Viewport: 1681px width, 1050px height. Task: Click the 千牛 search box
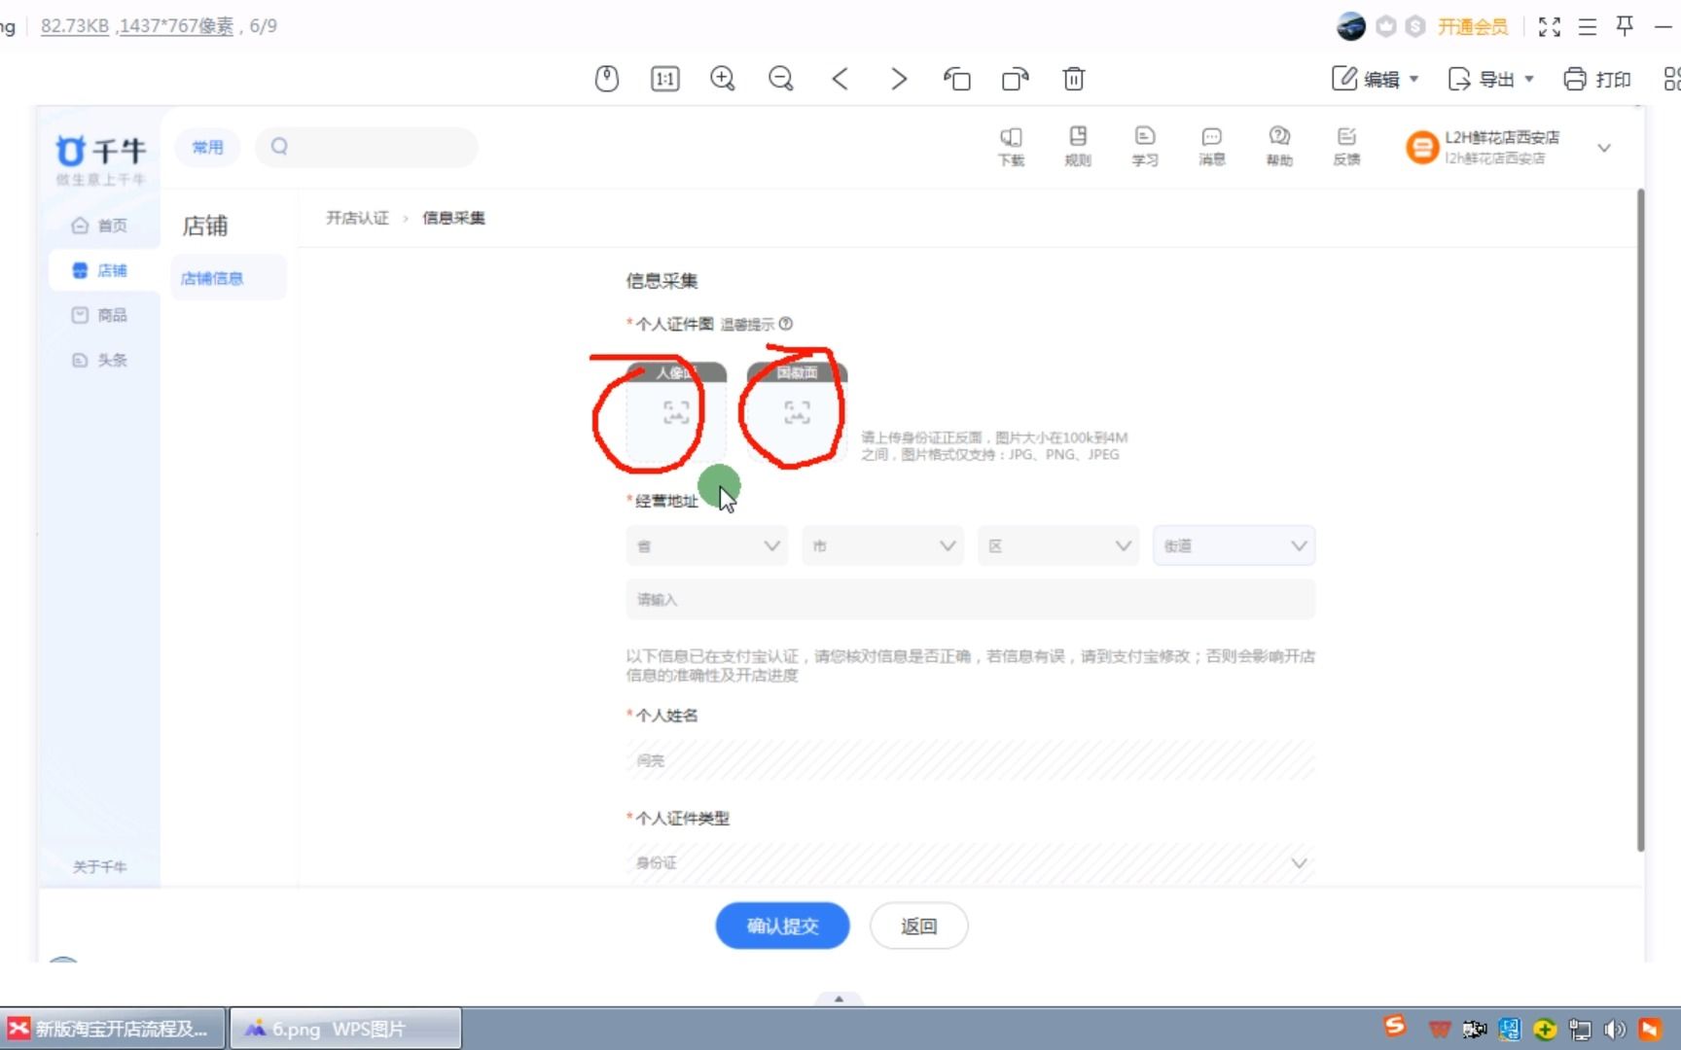point(366,147)
